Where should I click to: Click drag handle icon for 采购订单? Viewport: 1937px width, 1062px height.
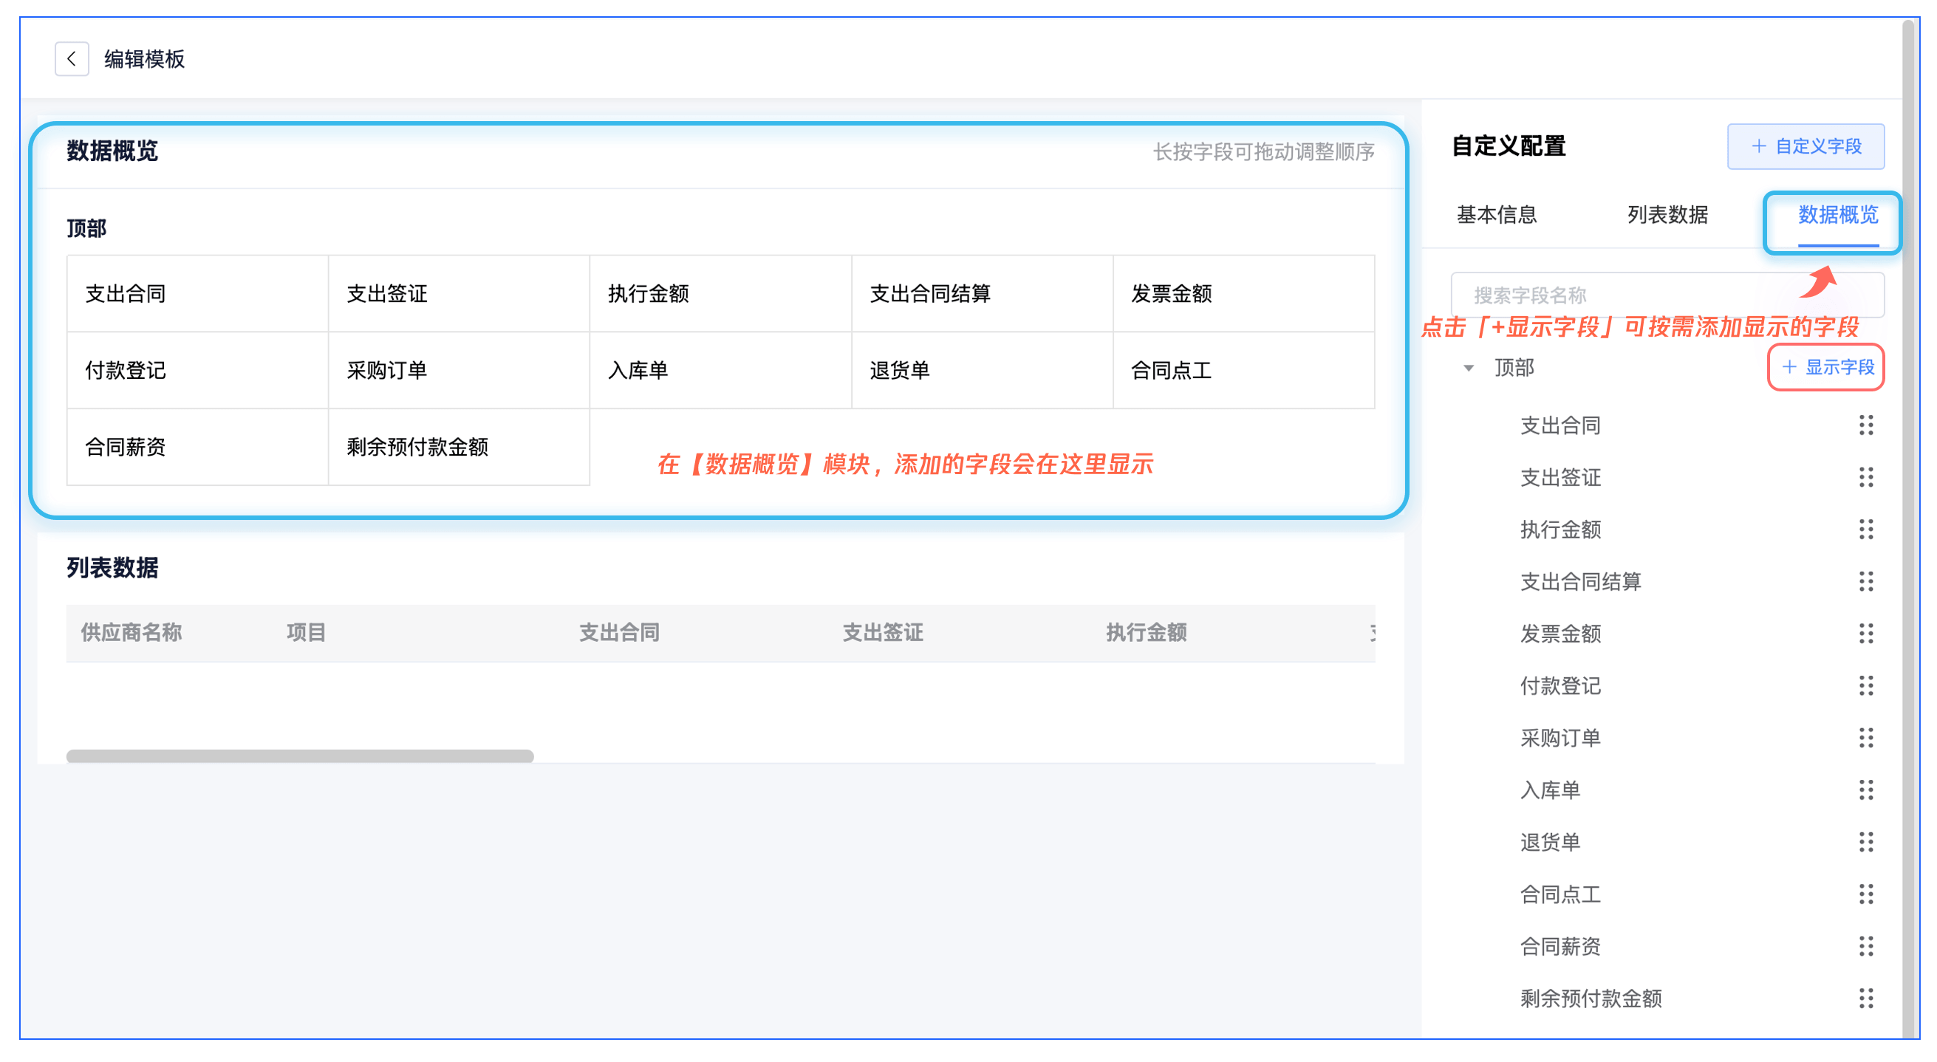coord(1865,737)
